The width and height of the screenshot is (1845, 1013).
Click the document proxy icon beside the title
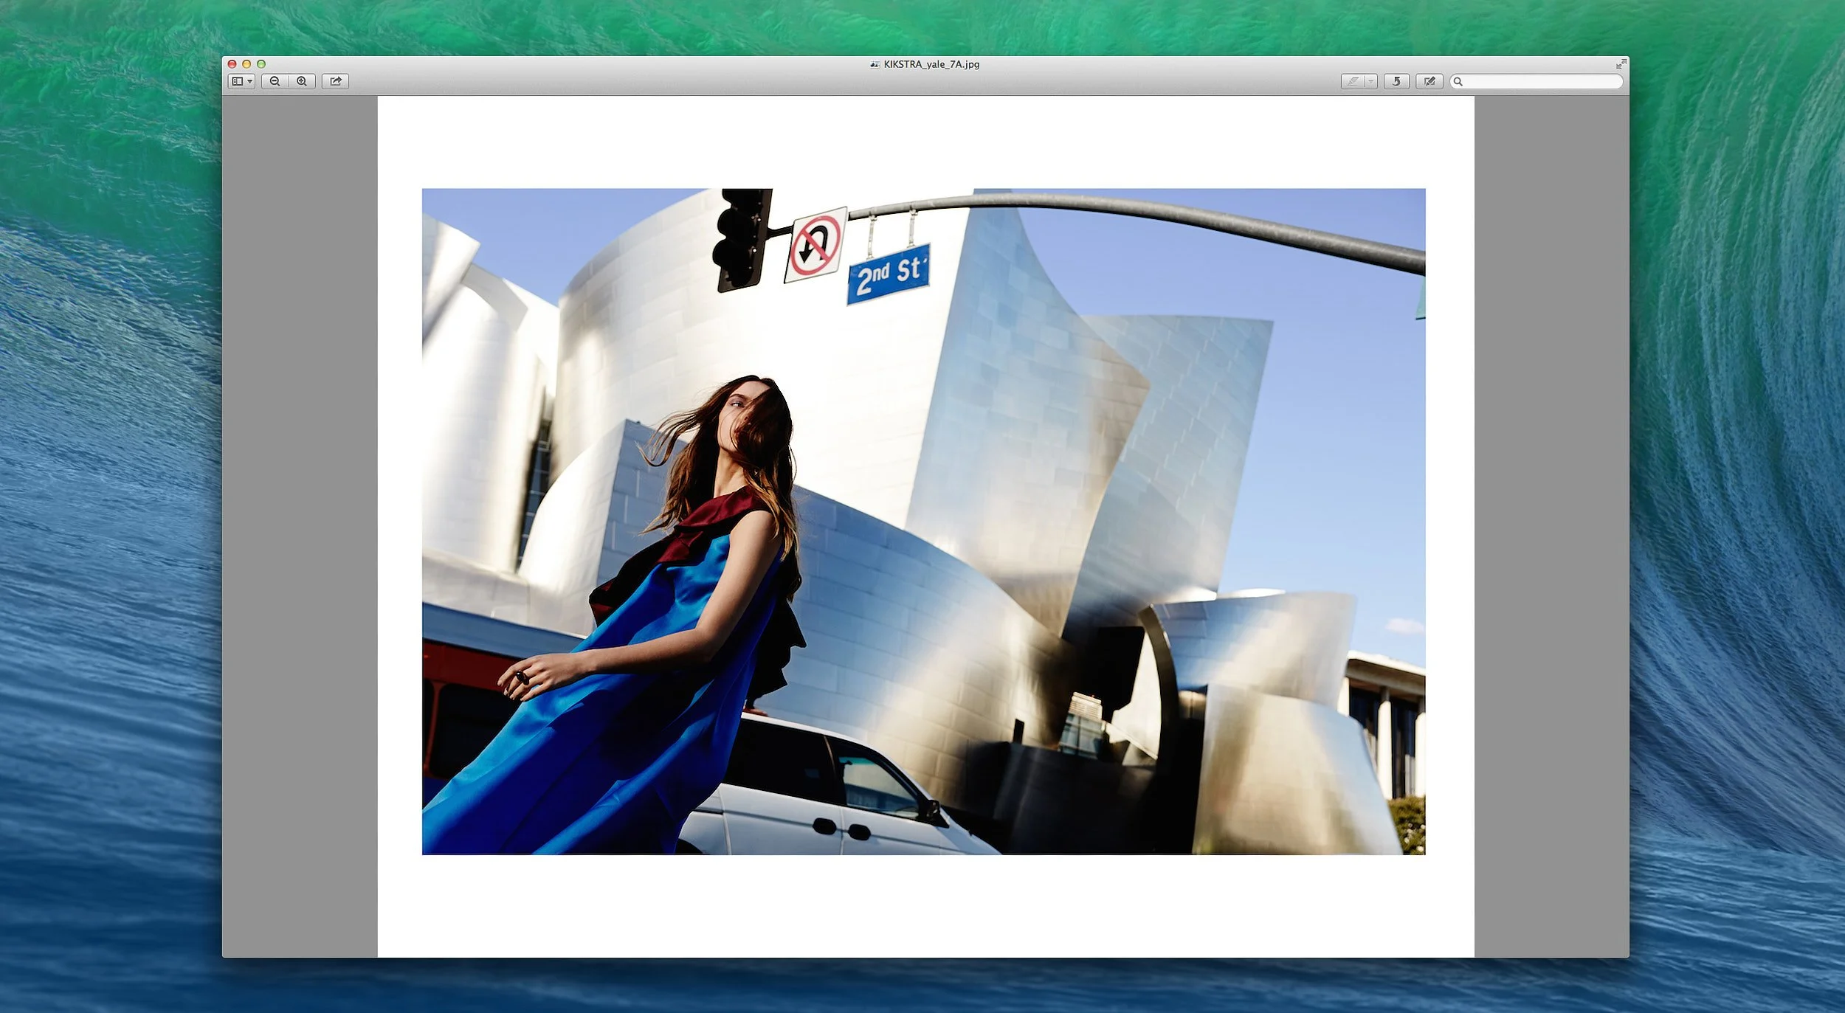pyautogui.click(x=875, y=64)
